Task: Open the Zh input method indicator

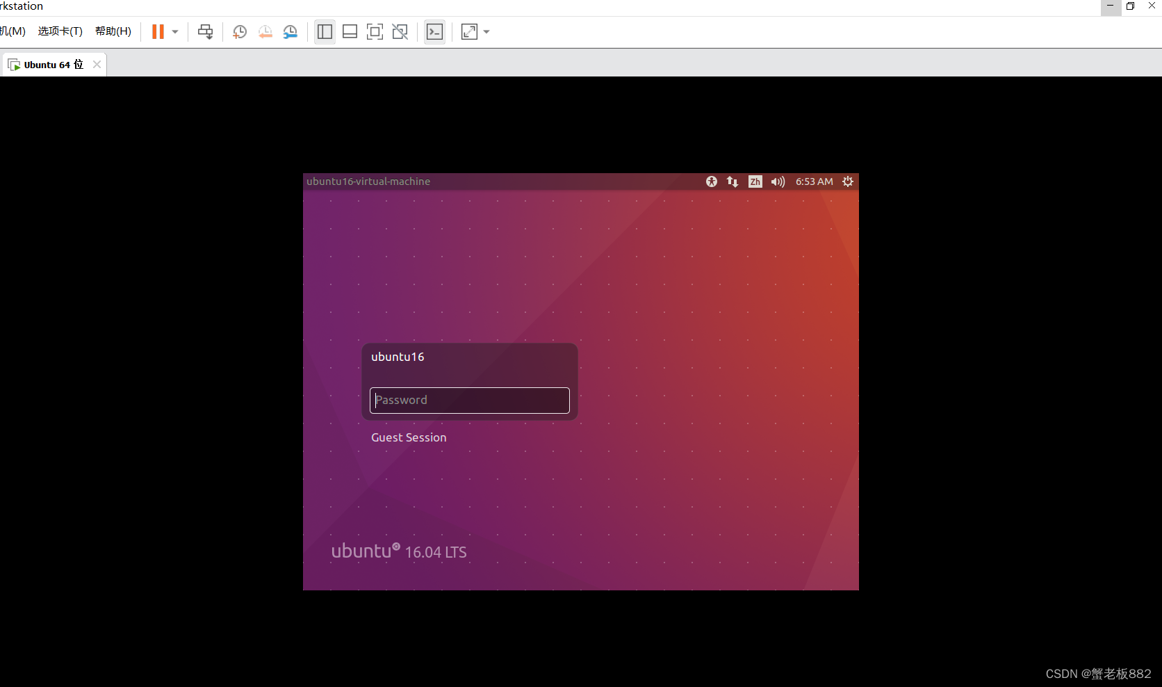Action: point(755,181)
